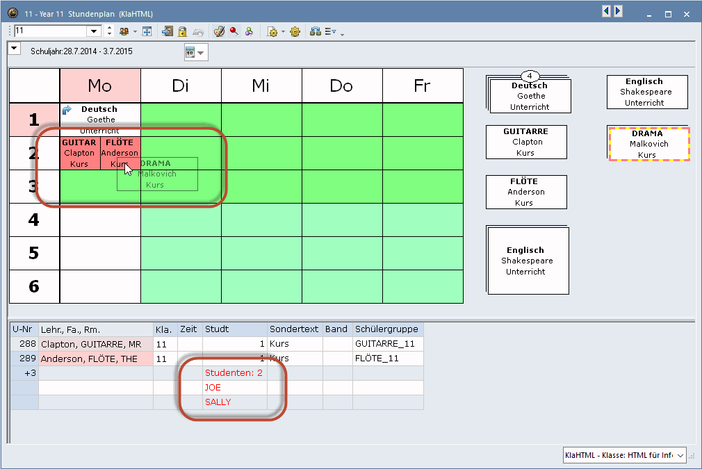Viewport: 702px width, 469px height.
Task: Open the toolbar overflow options arrow
Action: pos(342,34)
